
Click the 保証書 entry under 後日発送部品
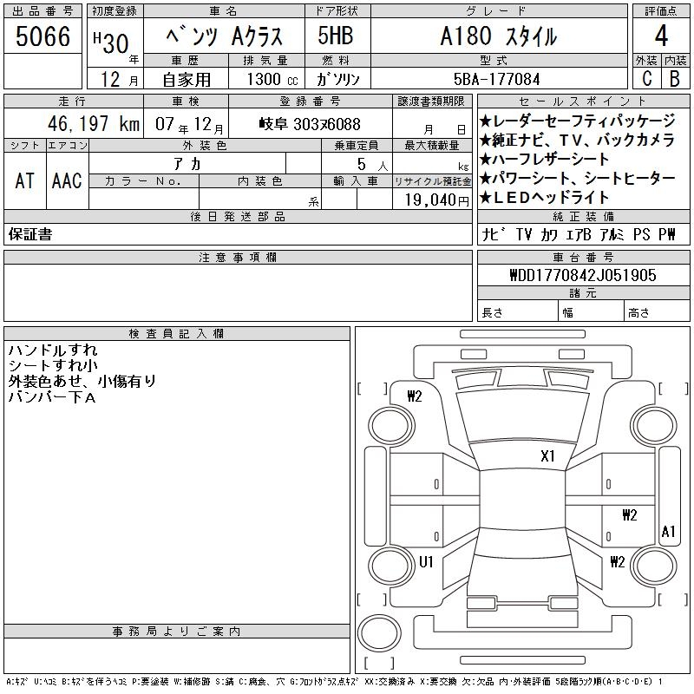pyautogui.click(x=30, y=234)
